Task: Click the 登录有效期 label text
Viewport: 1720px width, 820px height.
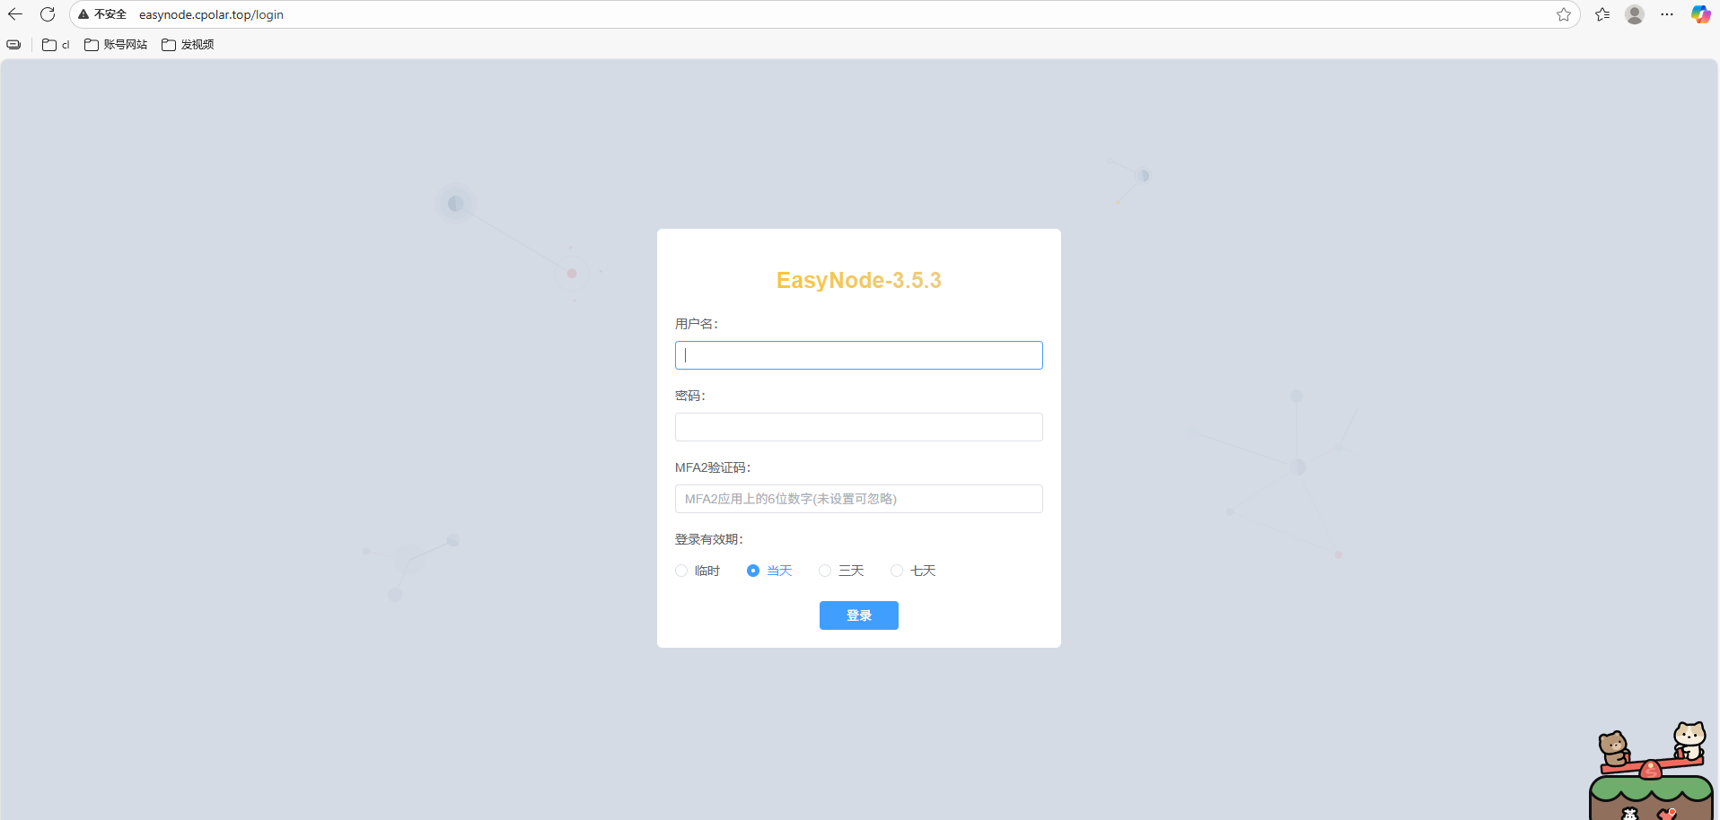Action: click(709, 539)
